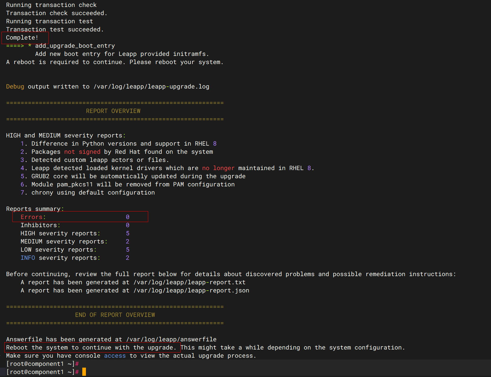Click the /var/log/leapp/leapp-report.json path

191,291
